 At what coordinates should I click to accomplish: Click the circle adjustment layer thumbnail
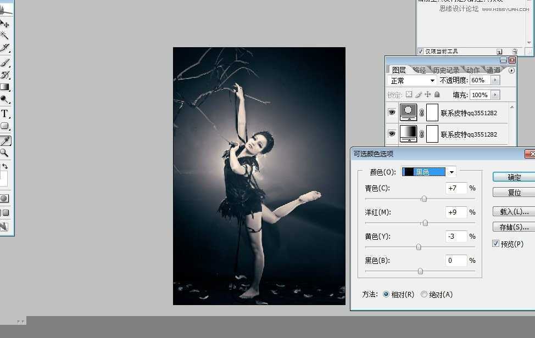click(x=408, y=112)
